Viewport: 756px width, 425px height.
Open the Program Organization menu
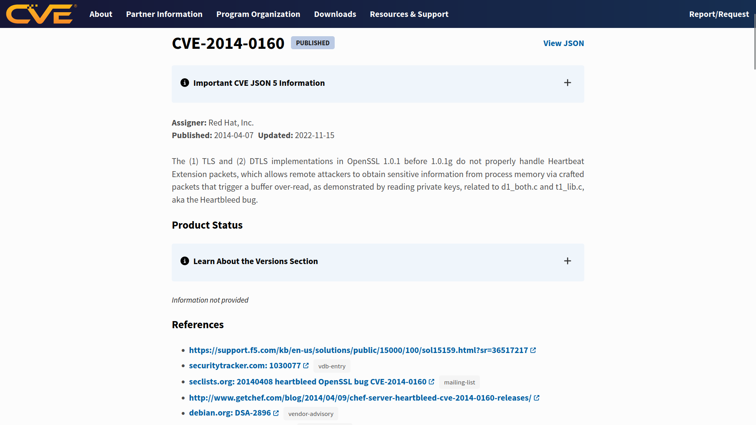point(258,14)
